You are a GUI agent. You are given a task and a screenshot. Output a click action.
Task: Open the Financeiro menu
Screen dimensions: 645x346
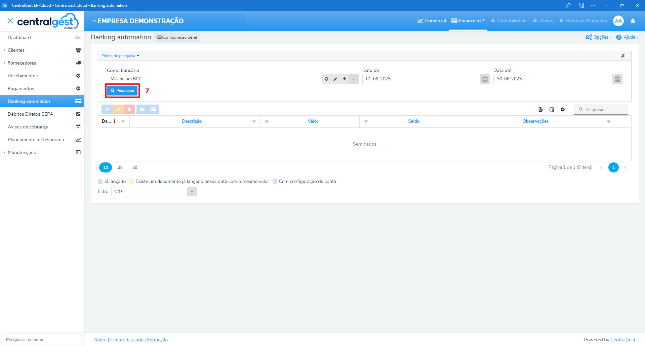coord(468,21)
